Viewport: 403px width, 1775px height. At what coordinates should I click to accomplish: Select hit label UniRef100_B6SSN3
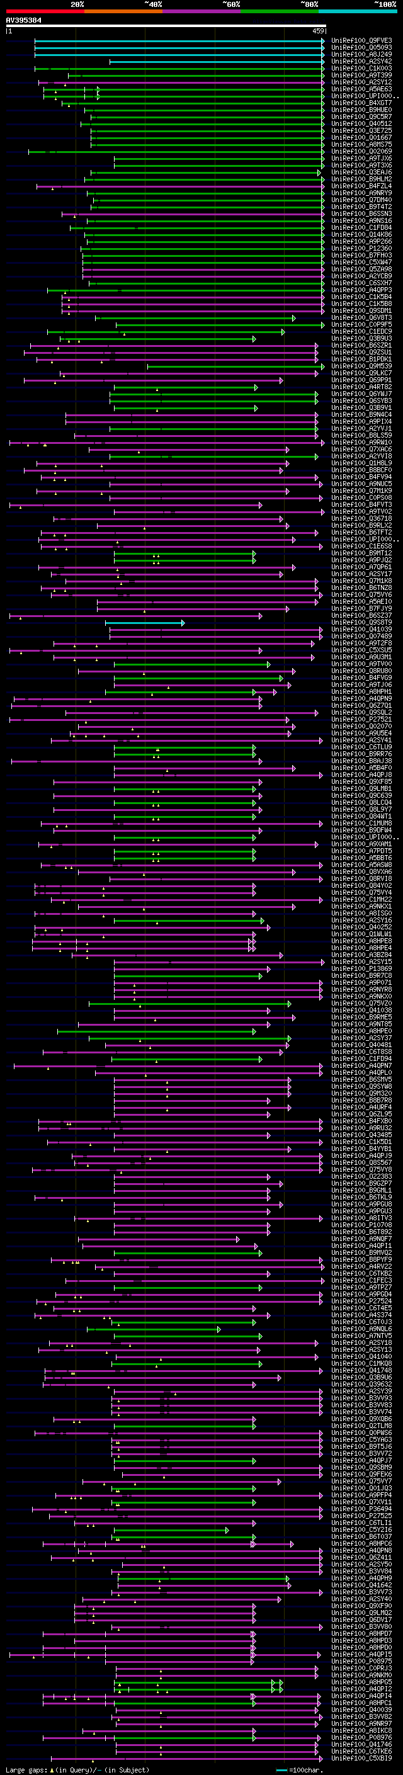point(361,213)
